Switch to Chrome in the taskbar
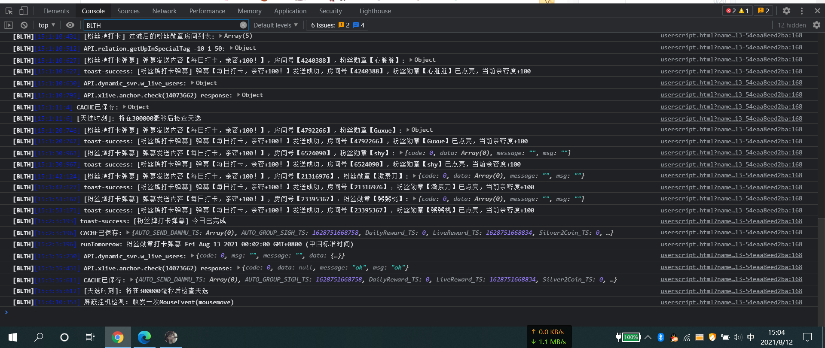The image size is (825, 348). tap(117, 337)
